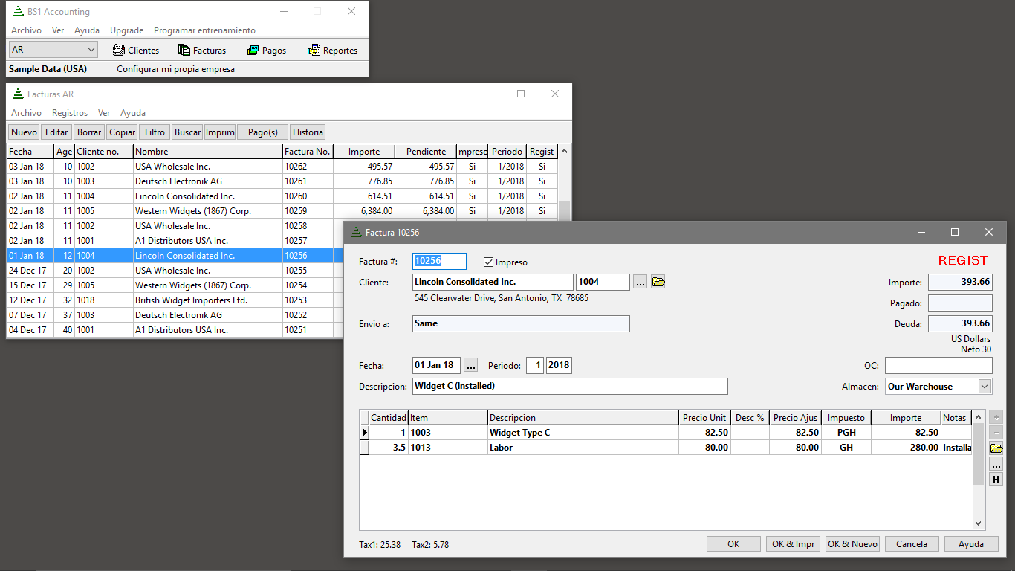The image size is (1015, 571).
Task: Click the 280.00 Importe cell for Labor
Action: pyautogui.click(x=906, y=448)
